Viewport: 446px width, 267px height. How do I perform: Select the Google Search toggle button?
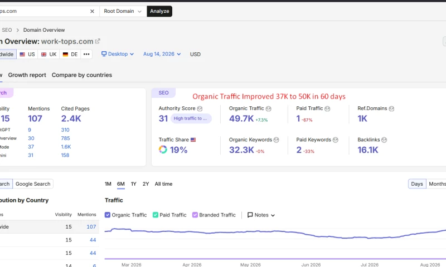point(33,184)
